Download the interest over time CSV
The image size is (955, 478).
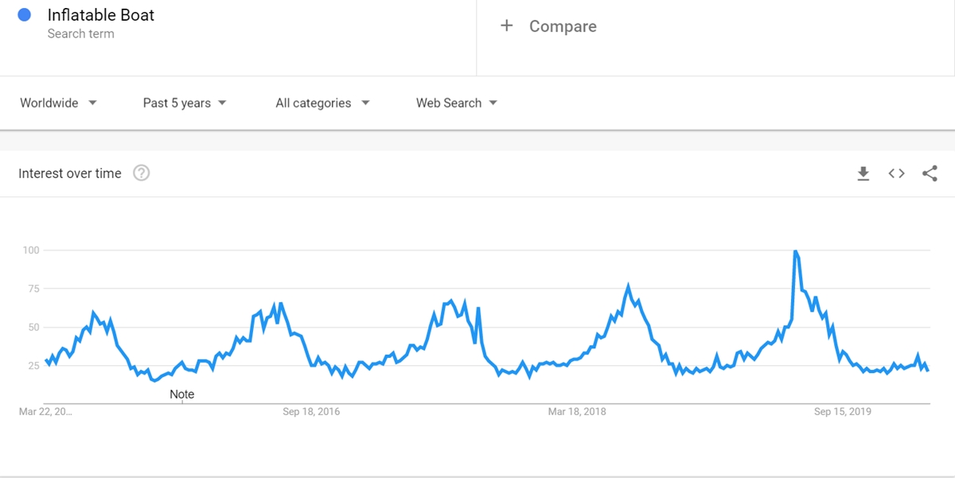click(x=863, y=173)
